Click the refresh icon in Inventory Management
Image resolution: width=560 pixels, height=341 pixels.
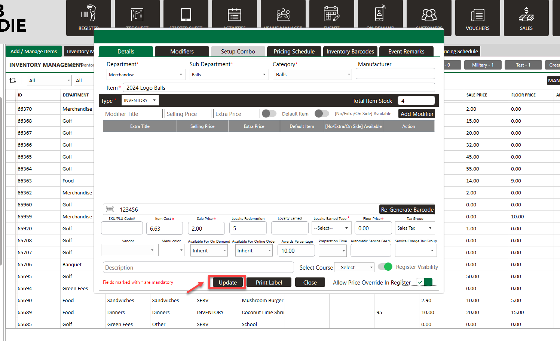tap(13, 80)
